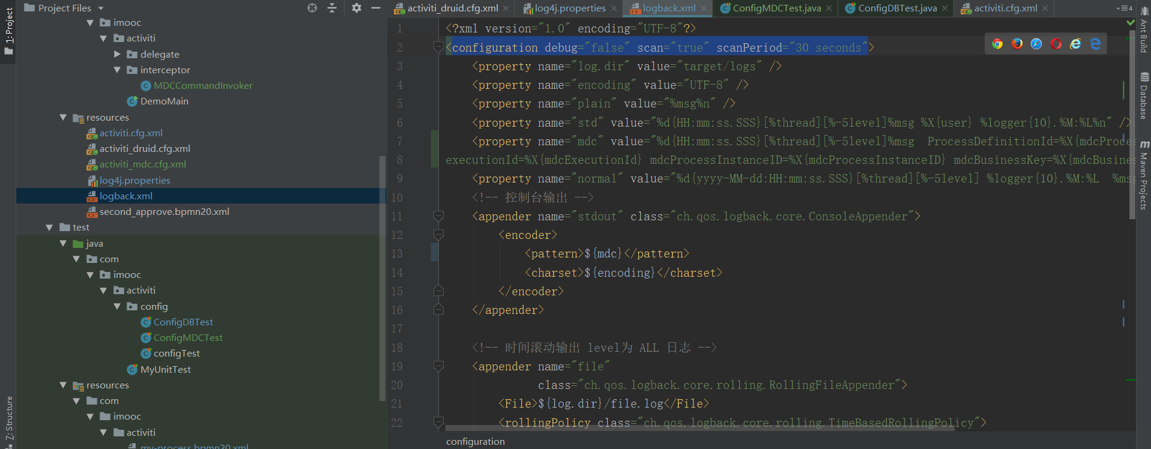The image size is (1151, 449).
Task: Select ConfigMDCTest class in project tree
Action: 188,338
